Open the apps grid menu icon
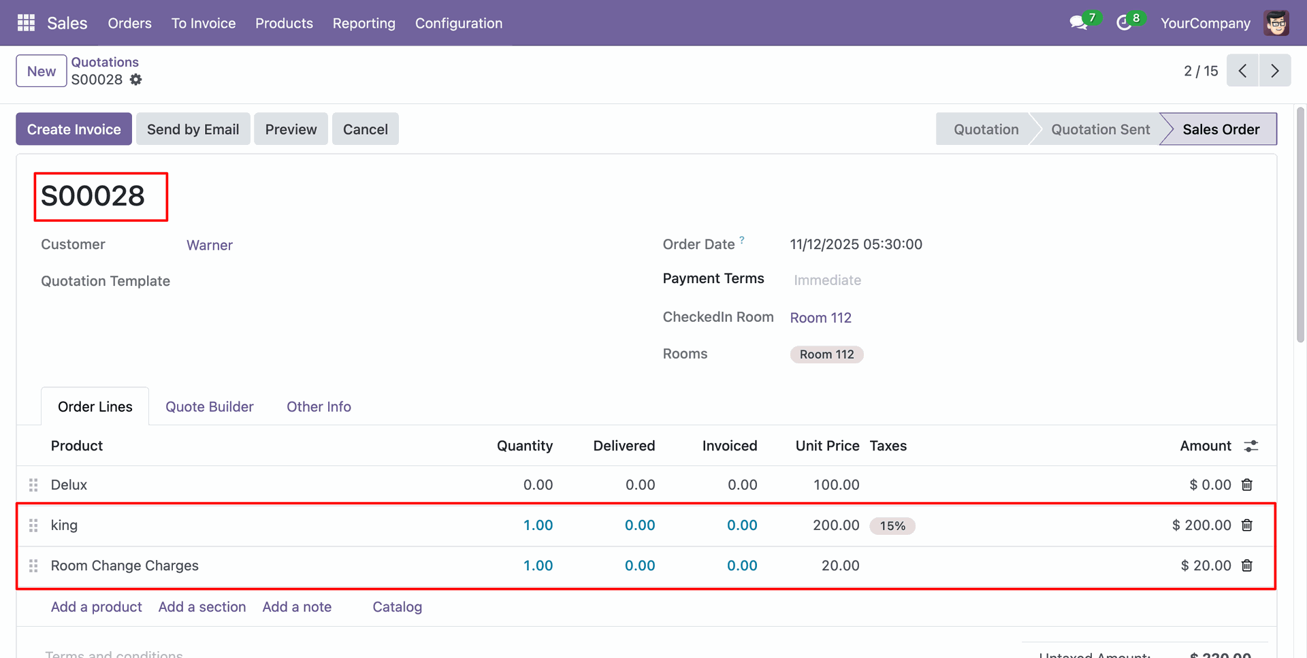The image size is (1307, 658). 26,23
